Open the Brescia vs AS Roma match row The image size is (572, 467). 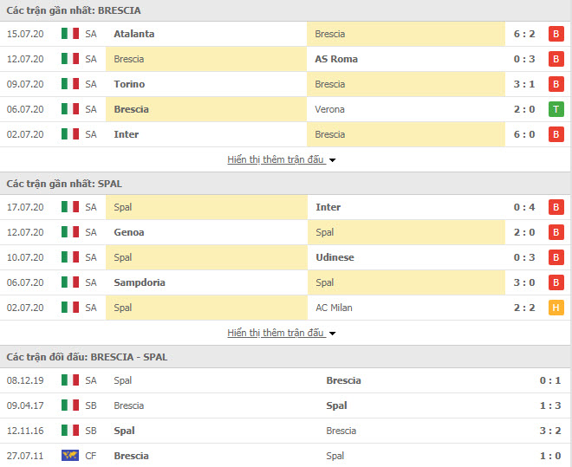pyautogui.click(x=286, y=59)
